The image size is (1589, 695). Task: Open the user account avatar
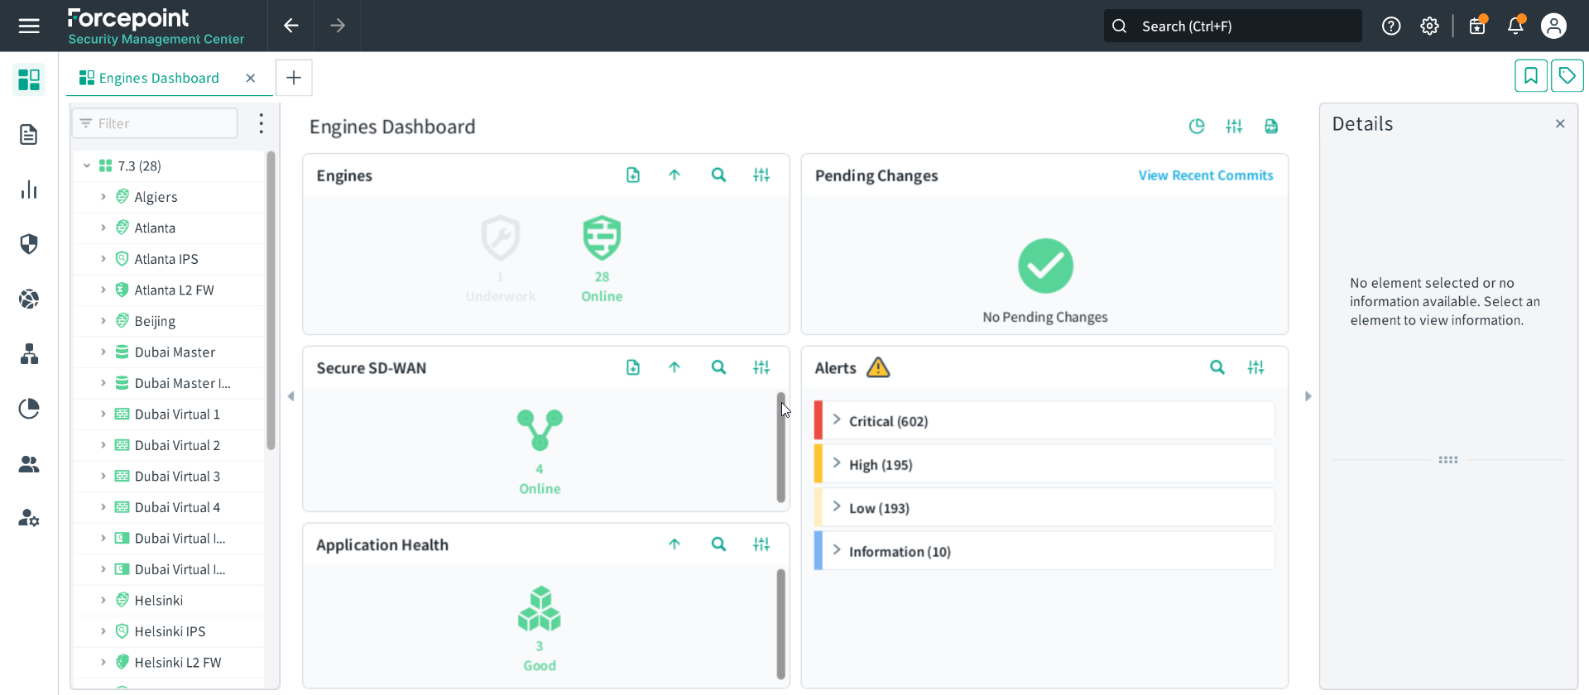click(1553, 26)
